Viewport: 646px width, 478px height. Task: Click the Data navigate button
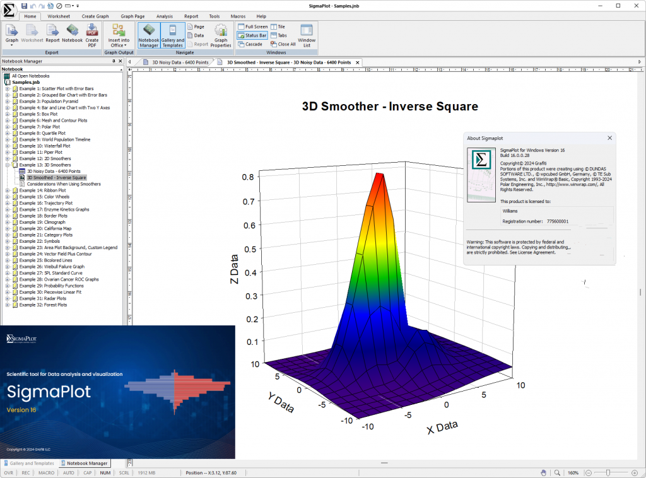coord(196,35)
